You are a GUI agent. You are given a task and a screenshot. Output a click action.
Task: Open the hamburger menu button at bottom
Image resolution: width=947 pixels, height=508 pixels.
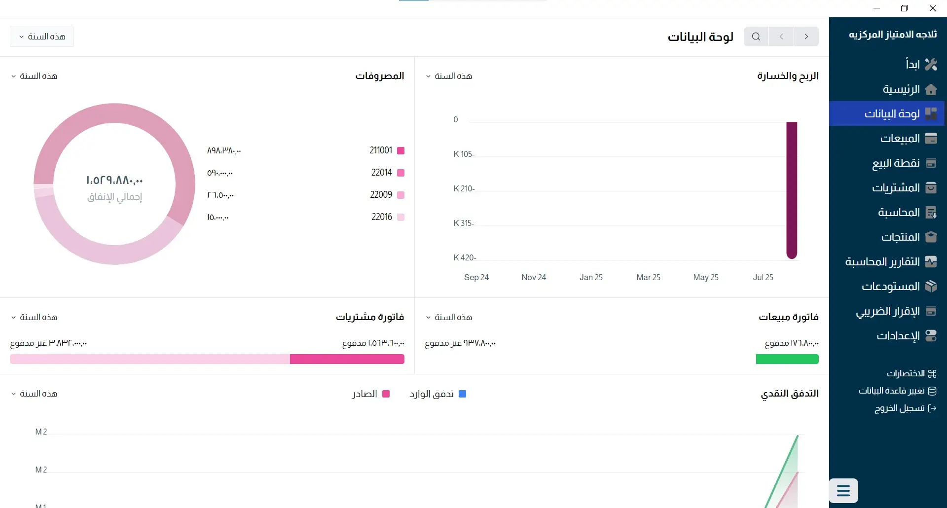843,491
